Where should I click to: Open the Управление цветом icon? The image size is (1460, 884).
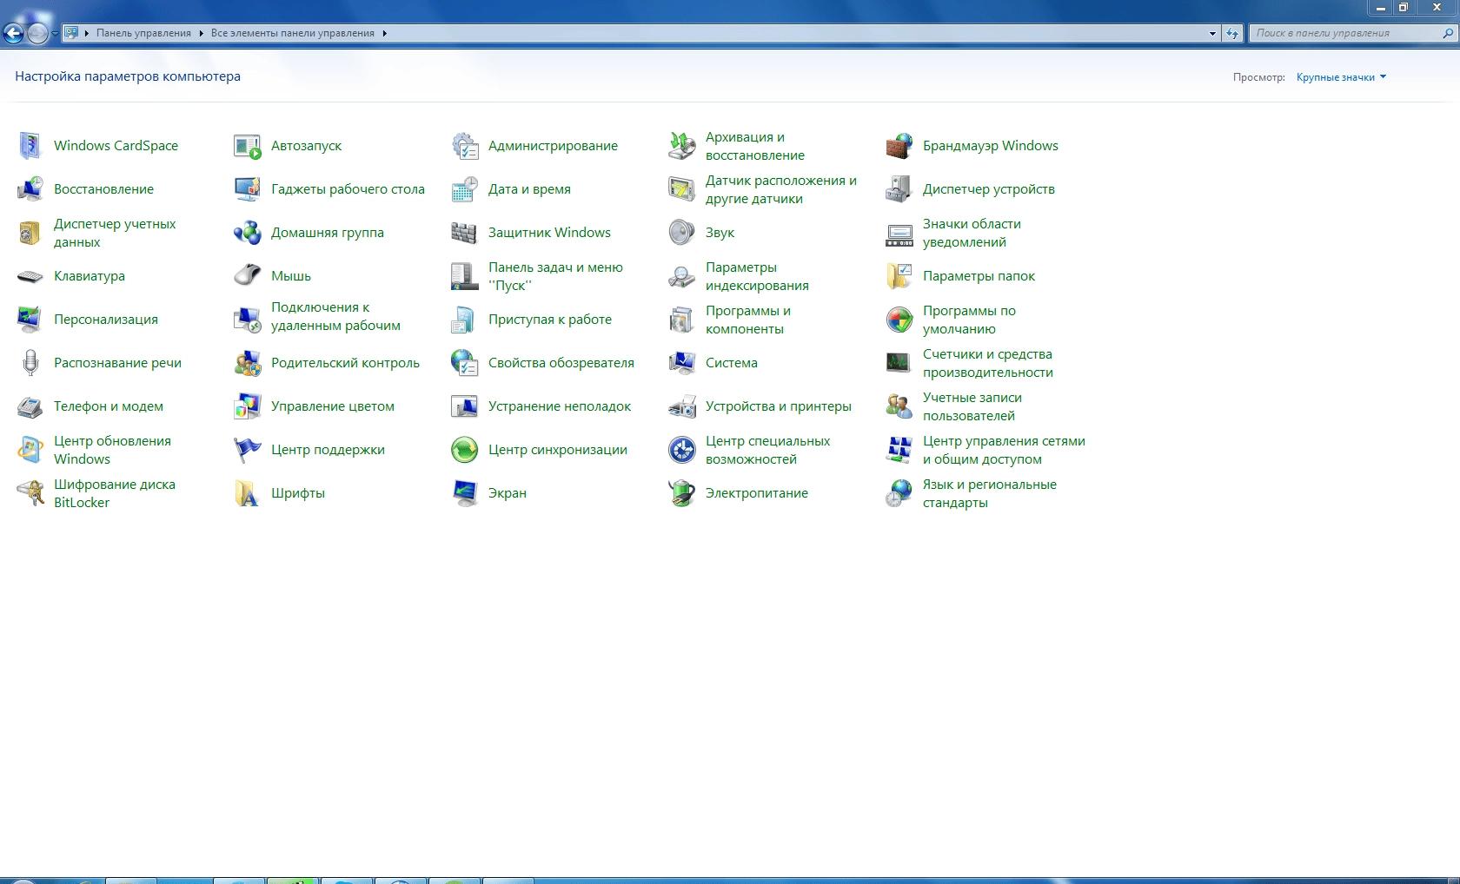point(248,406)
